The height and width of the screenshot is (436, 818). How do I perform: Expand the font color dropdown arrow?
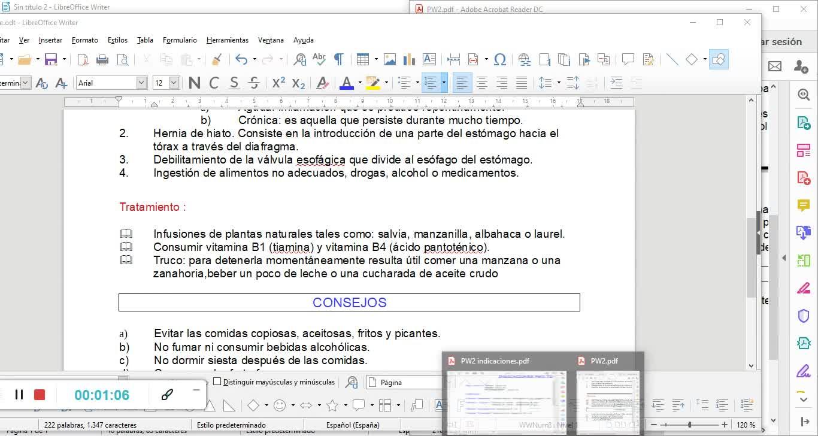(360, 83)
